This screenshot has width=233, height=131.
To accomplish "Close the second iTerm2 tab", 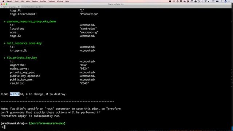I will 23,7.
